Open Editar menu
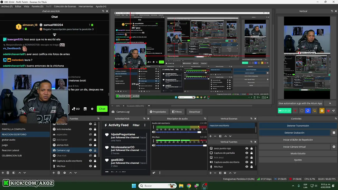The image size is (338, 190). point(18,6)
